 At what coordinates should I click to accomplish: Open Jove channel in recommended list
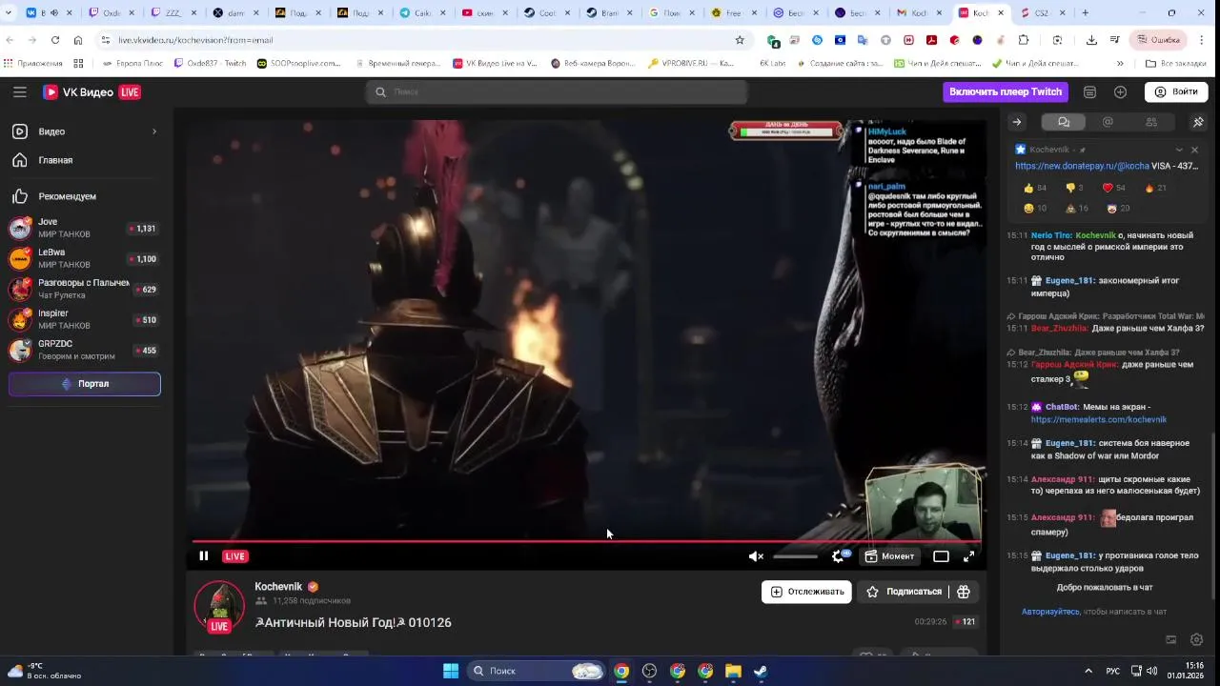84,229
